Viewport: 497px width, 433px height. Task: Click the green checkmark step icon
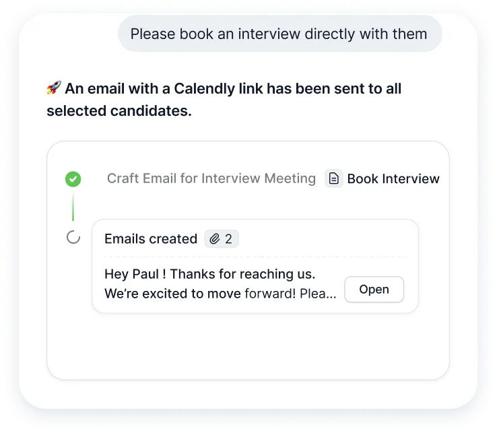[x=73, y=179]
